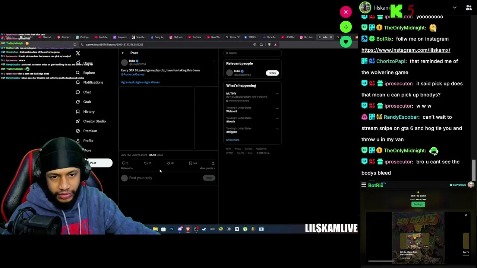Like the post with the heart icon

point(168,163)
